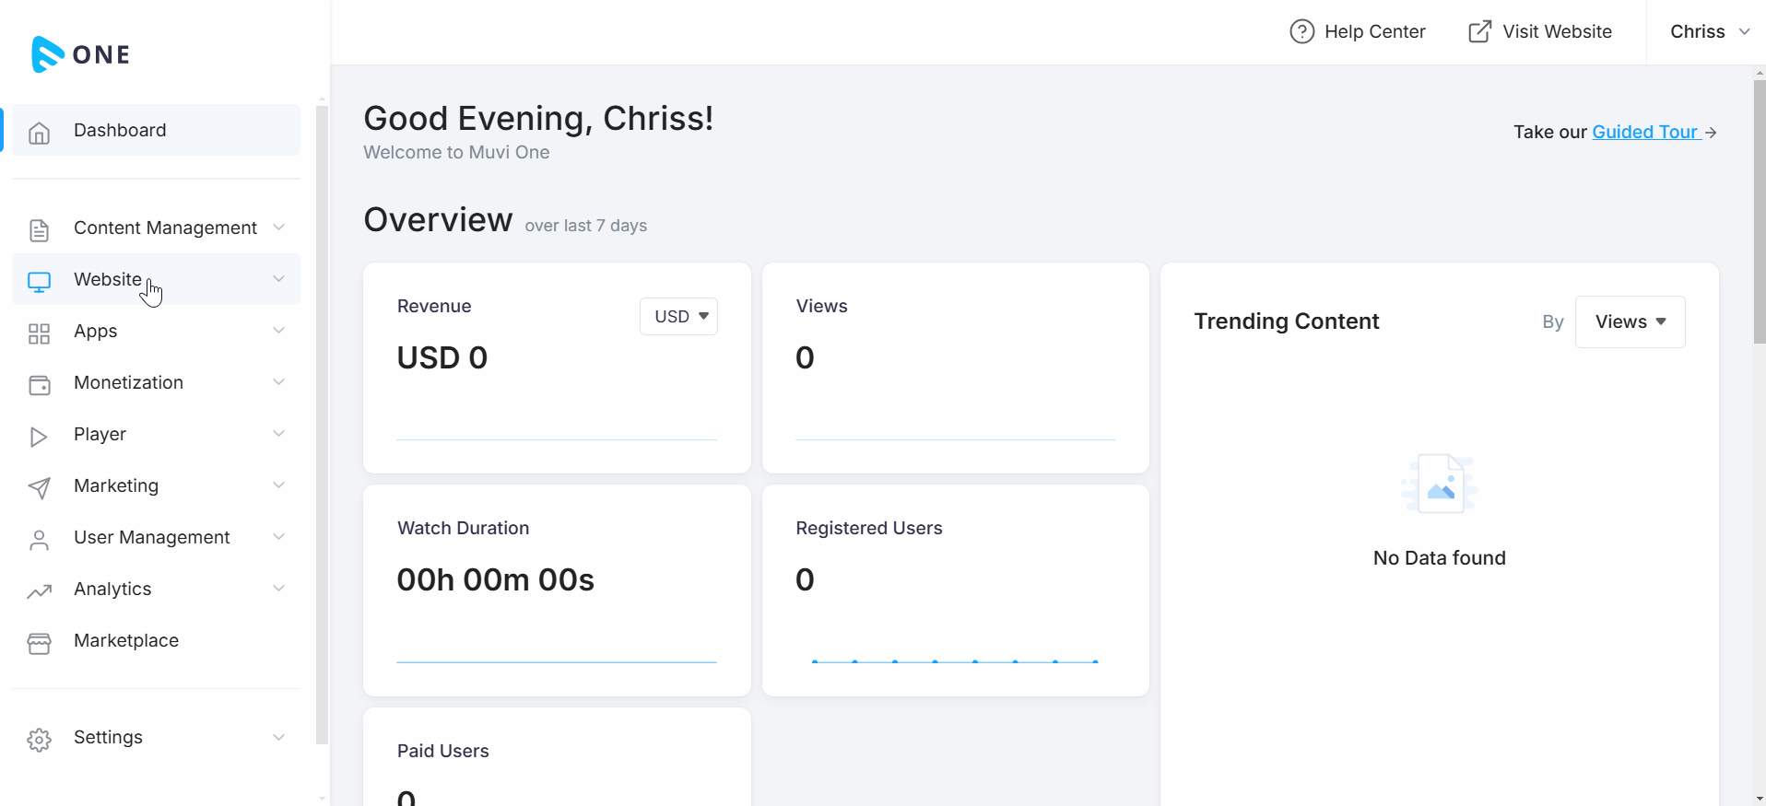Expand the Website submenu chevron
Viewport: 1766px width, 806px height.
tap(278, 279)
